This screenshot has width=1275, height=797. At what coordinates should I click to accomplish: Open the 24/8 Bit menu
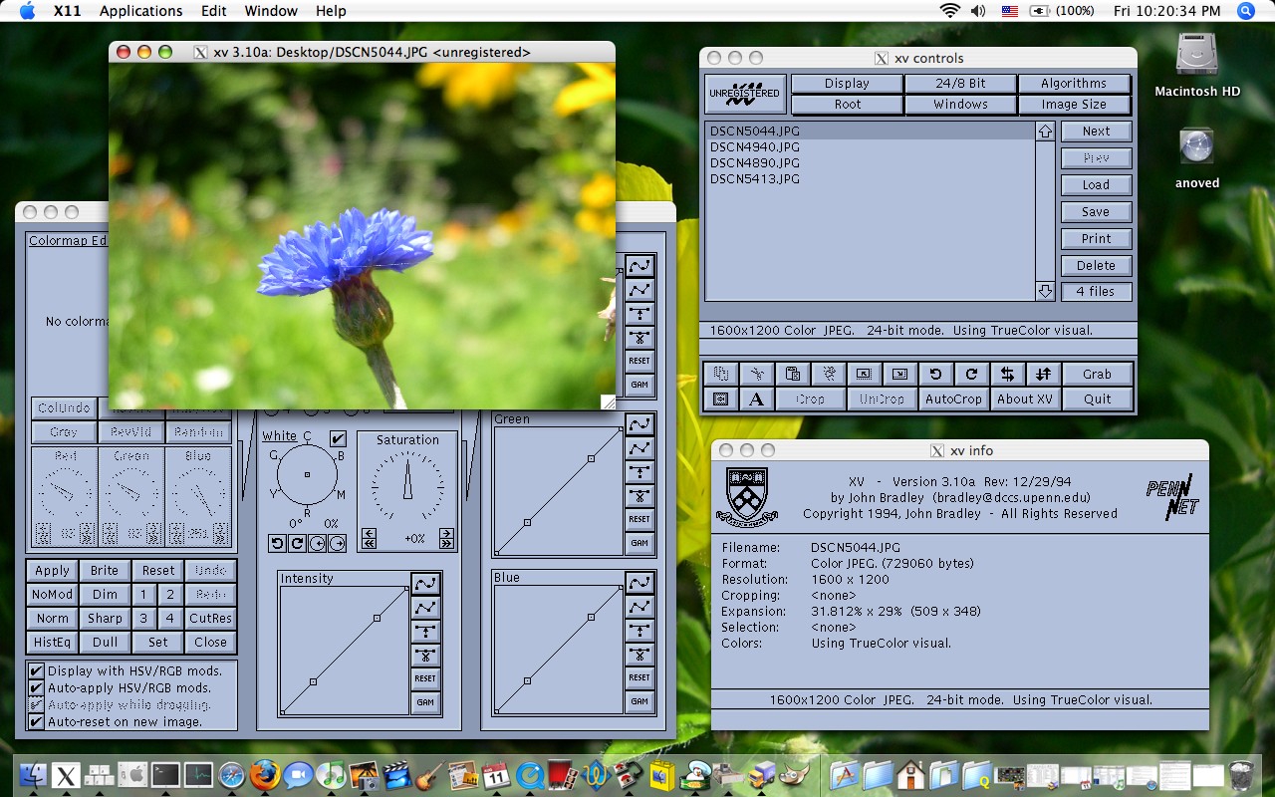[x=960, y=84]
